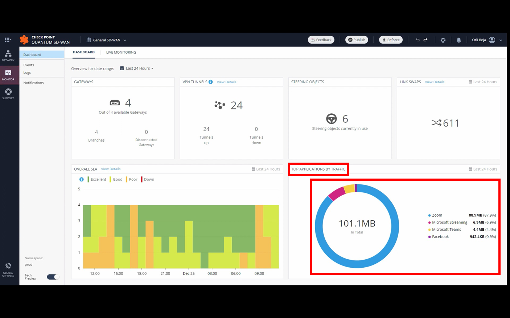Toggle the Poor legend item in SLA chart
This screenshot has height=318, width=510.
(x=132, y=179)
